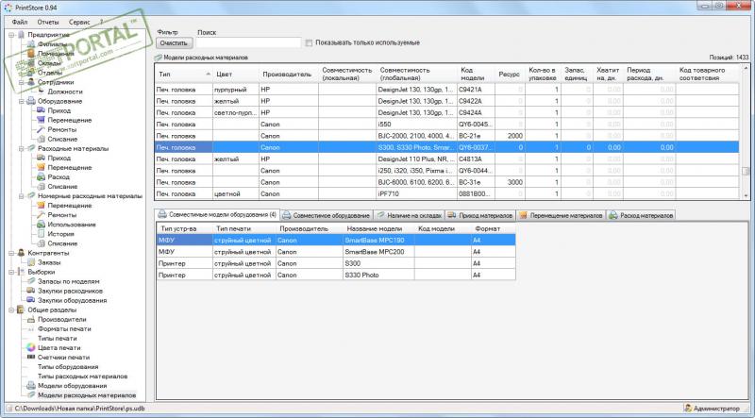Viewport: 755px width, 418px height.
Task: Click Закупки расходников icon
Action: (x=31, y=291)
